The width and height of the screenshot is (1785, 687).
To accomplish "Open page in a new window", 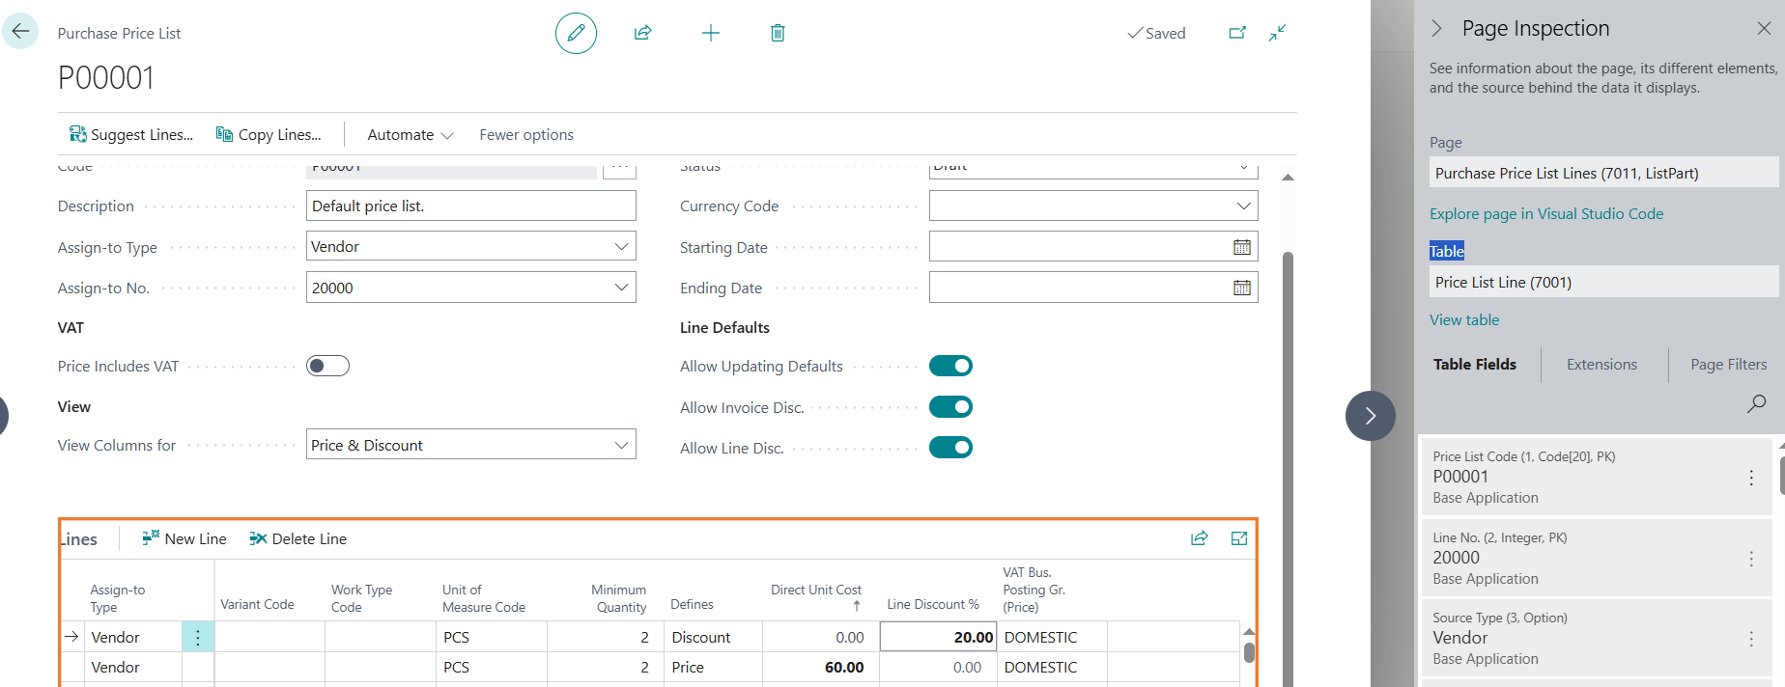I will tap(1237, 33).
